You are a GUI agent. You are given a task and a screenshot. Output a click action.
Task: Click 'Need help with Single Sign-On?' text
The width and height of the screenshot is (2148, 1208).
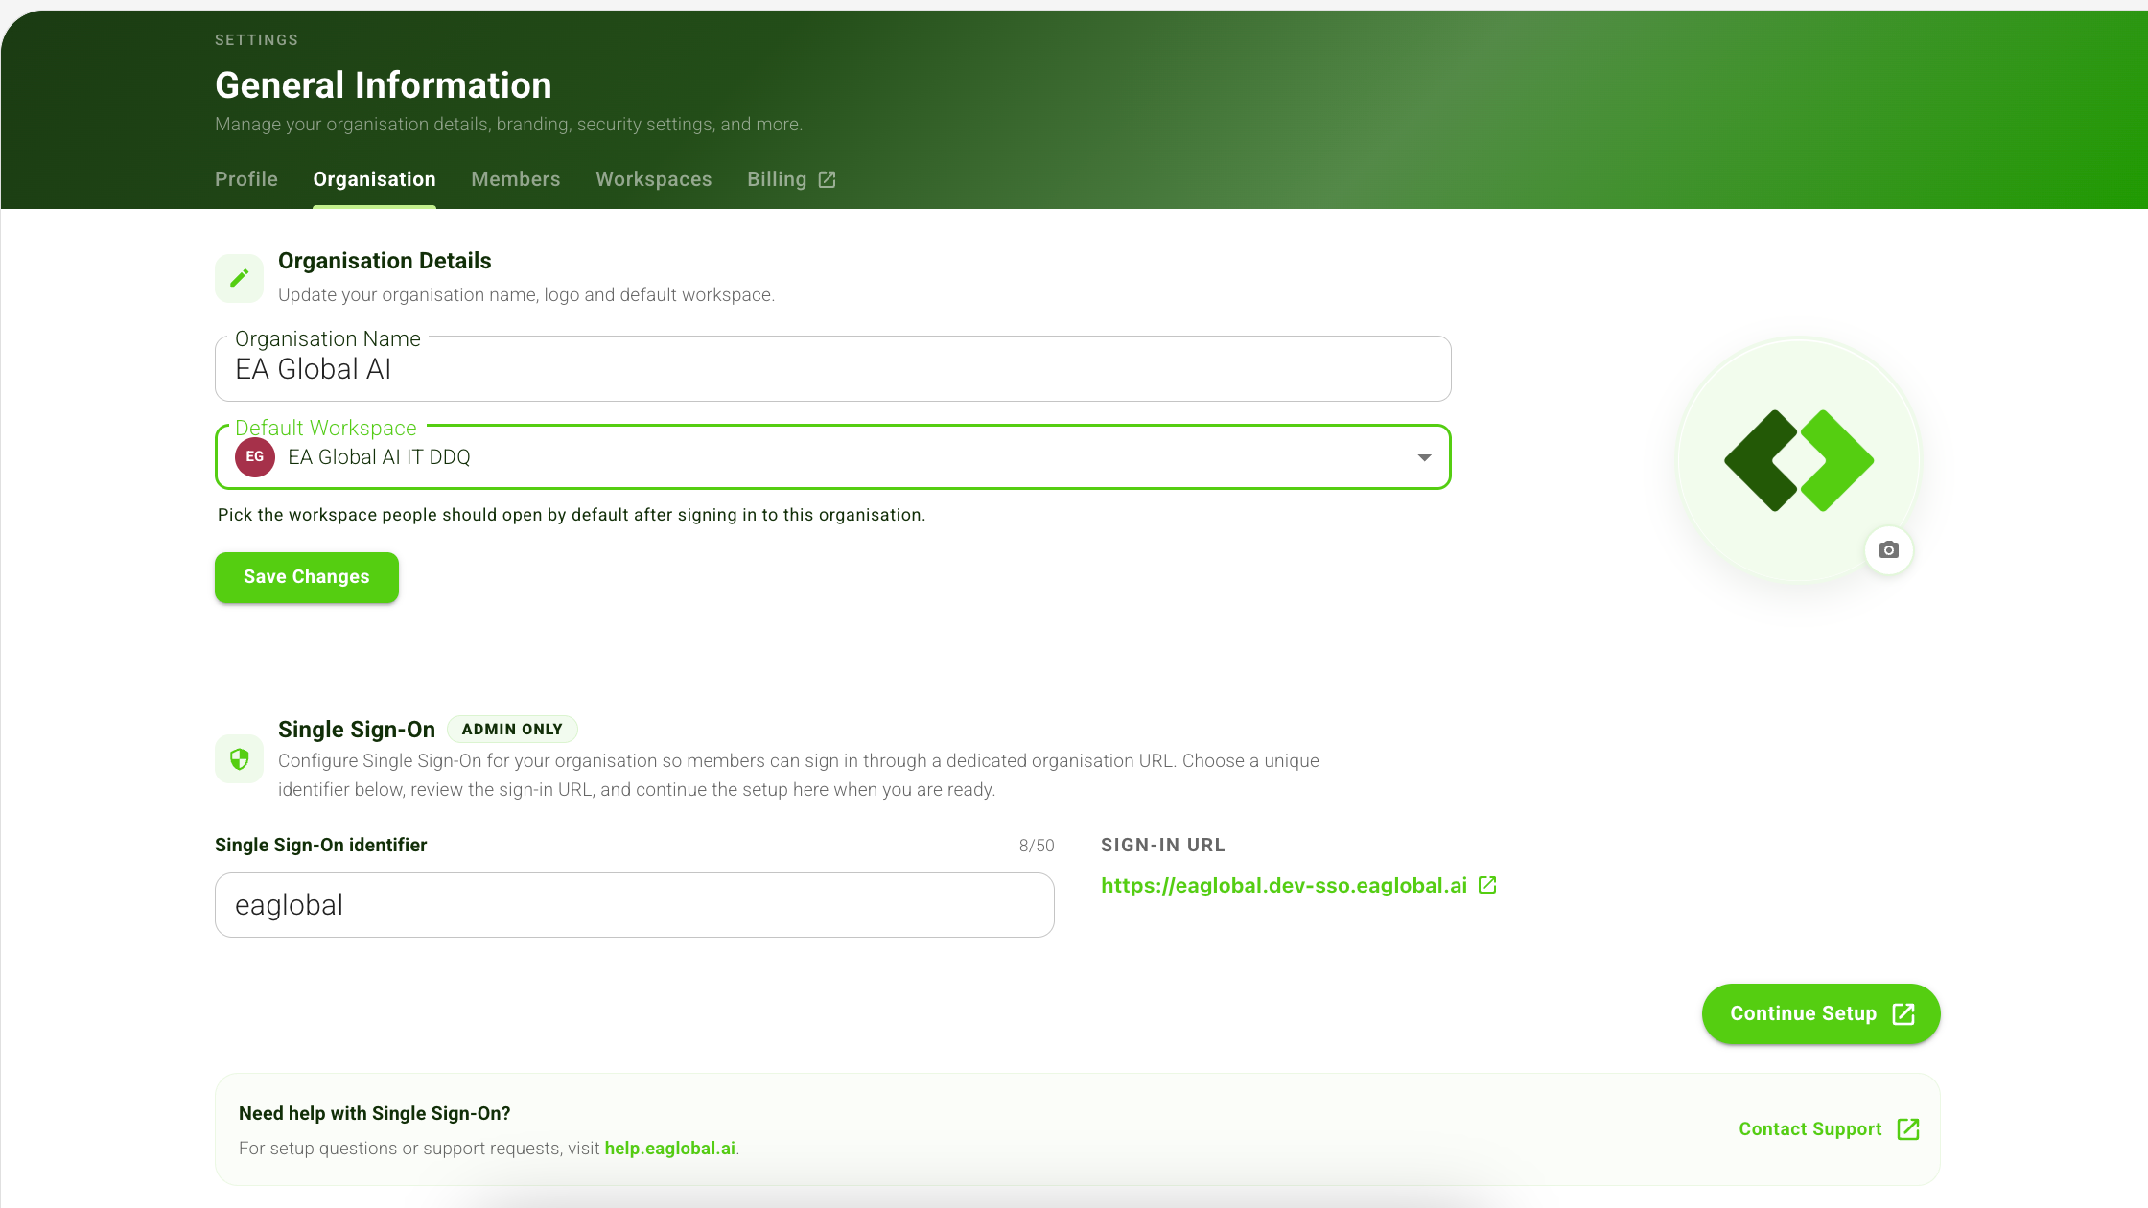(375, 1113)
